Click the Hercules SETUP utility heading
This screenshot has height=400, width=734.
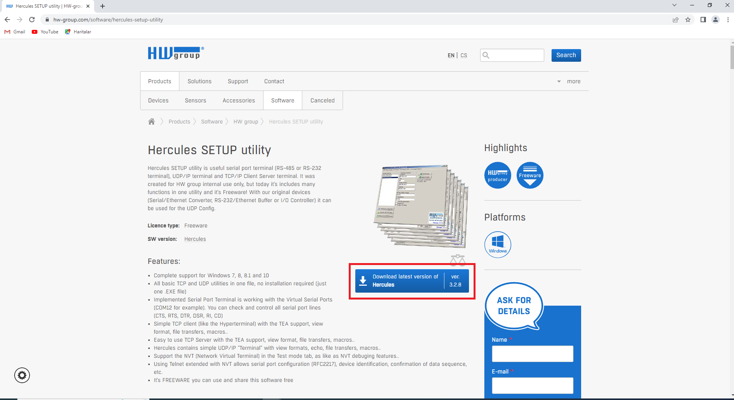coord(209,150)
